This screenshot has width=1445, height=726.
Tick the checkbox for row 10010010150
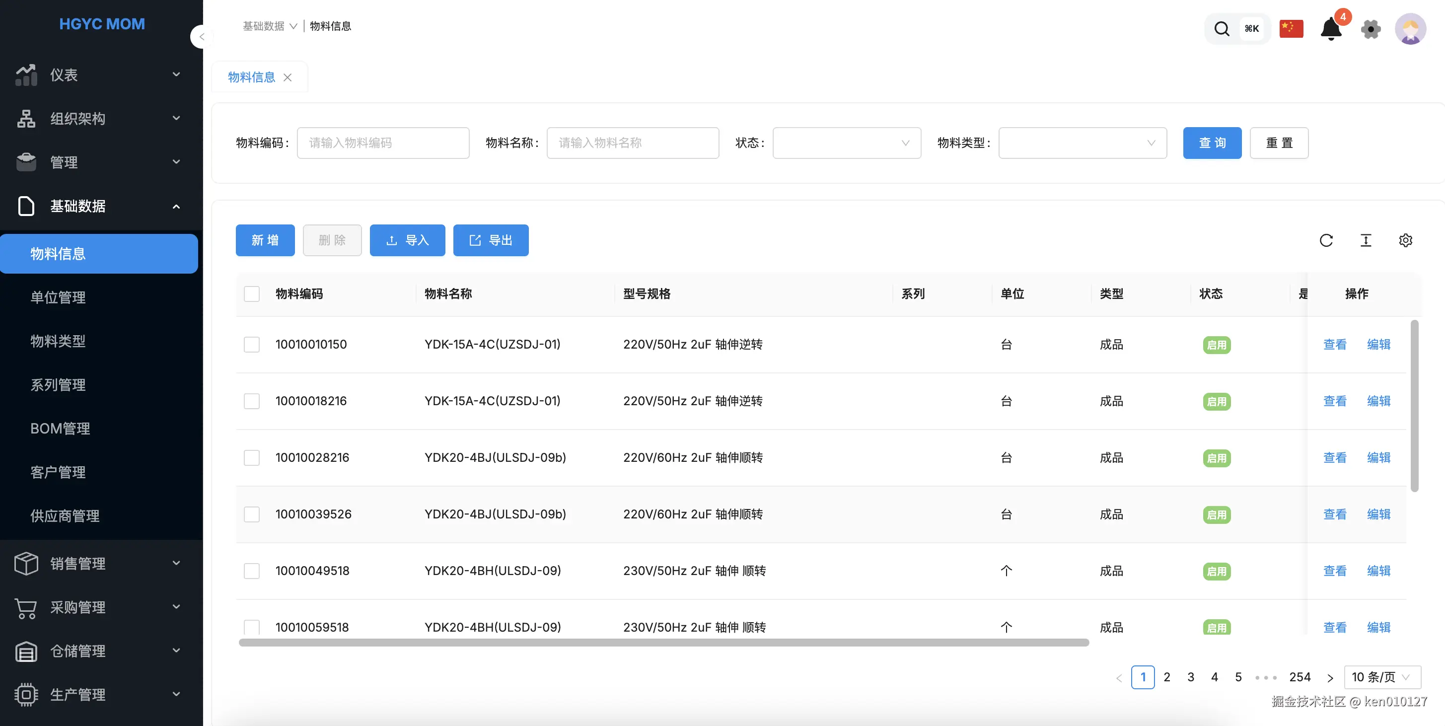(x=252, y=345)
